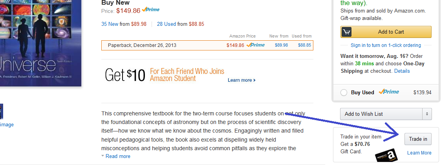The image size is (441, 167).
Task: Select the Buy Used radio button
Action: pyautogui.click(x=344, y=93)
